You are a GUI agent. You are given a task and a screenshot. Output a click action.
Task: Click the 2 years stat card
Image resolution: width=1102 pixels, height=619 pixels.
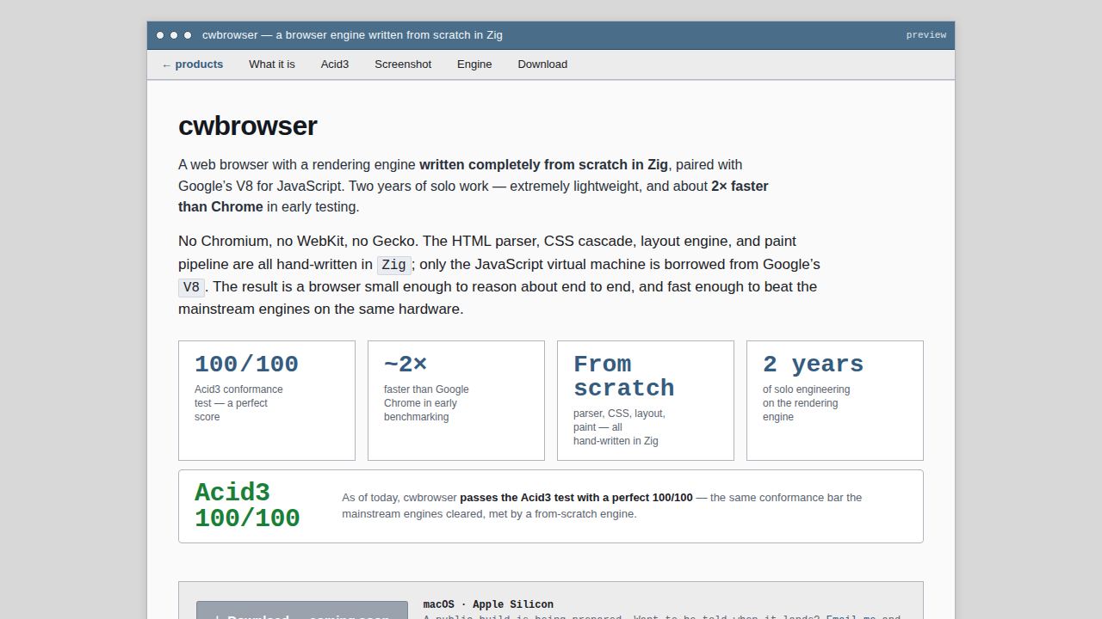835,401
